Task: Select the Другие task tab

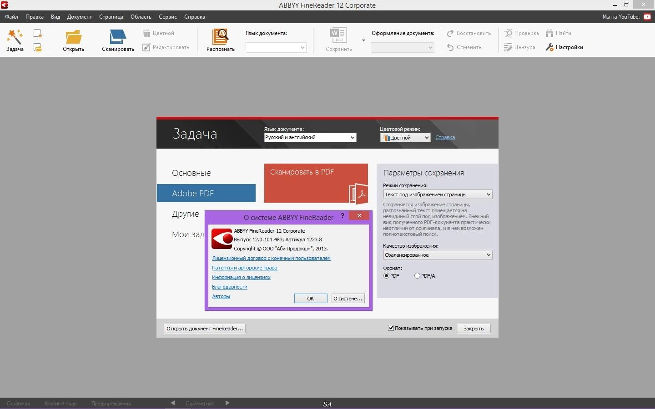Action: click(186, 214)
